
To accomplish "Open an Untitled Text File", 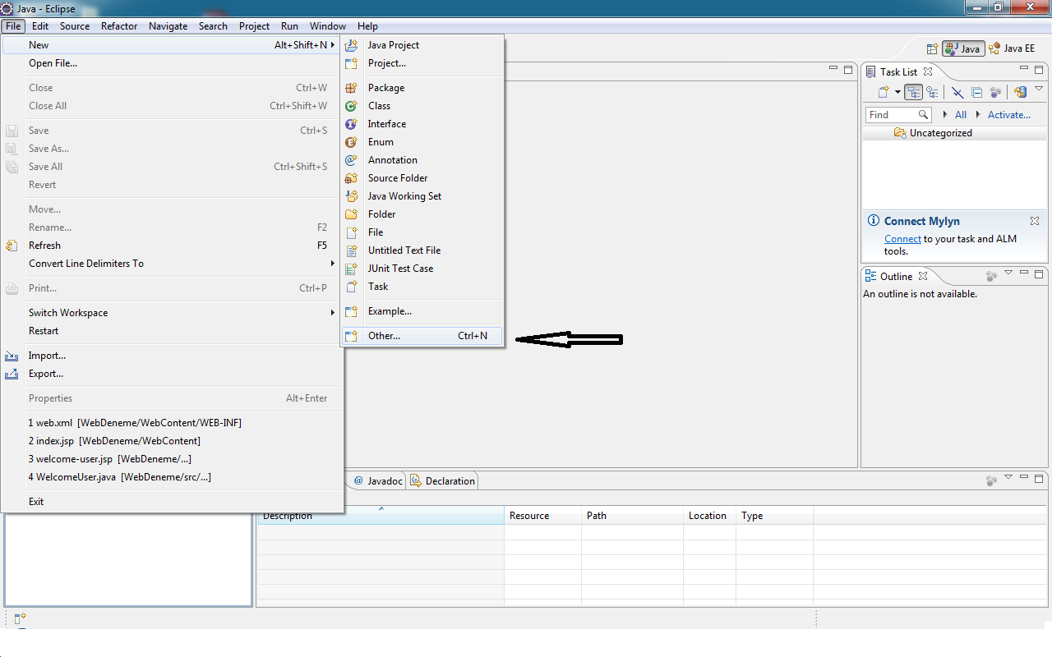I will (421, 250).
